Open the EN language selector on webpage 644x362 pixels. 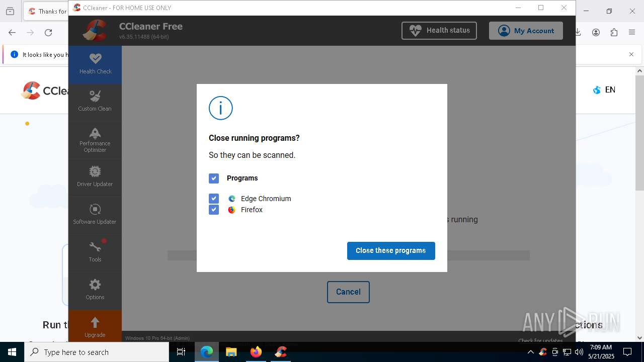click(604, 90)
